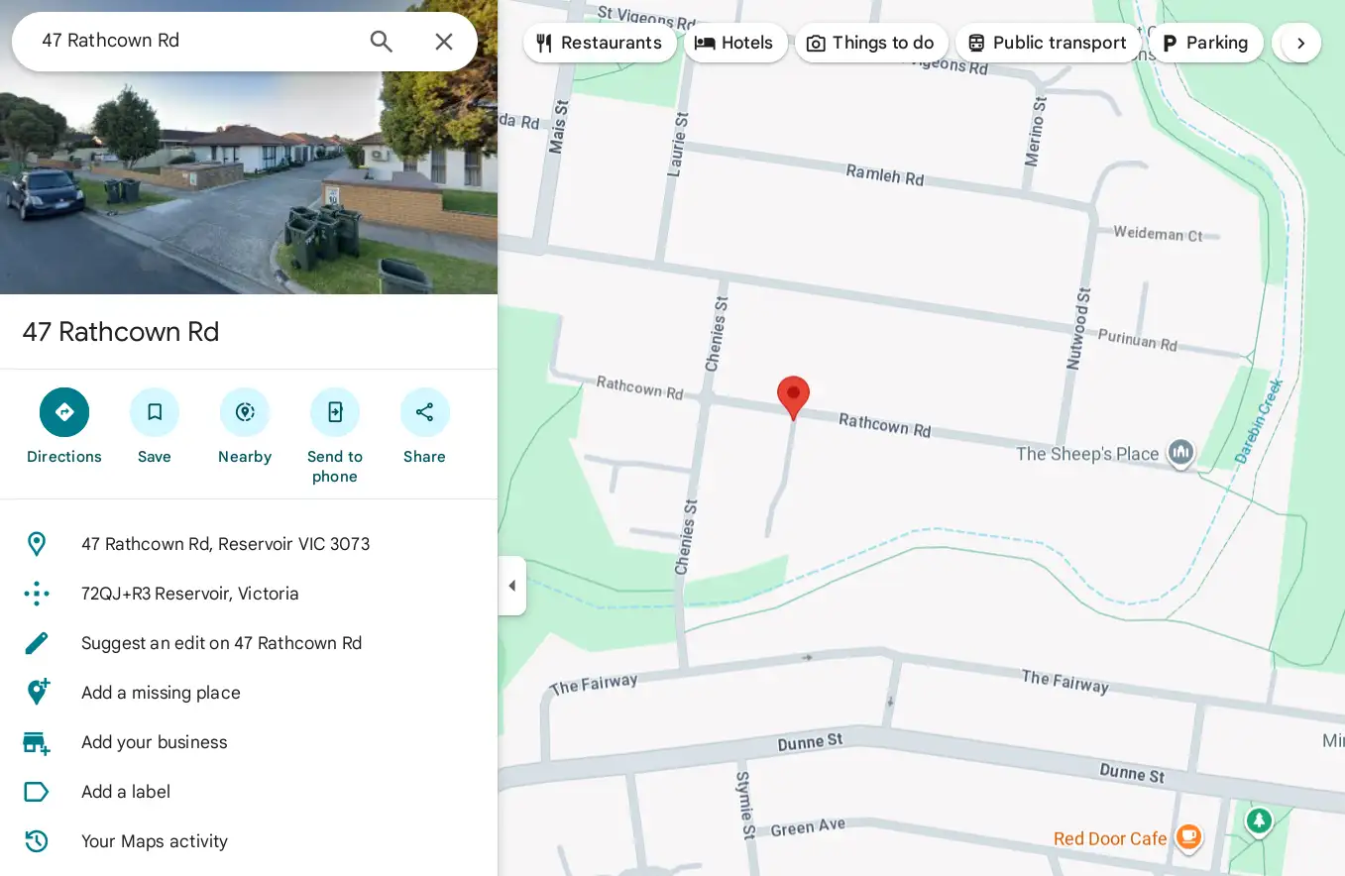Choose the Public transport chip

[1050, 43]
